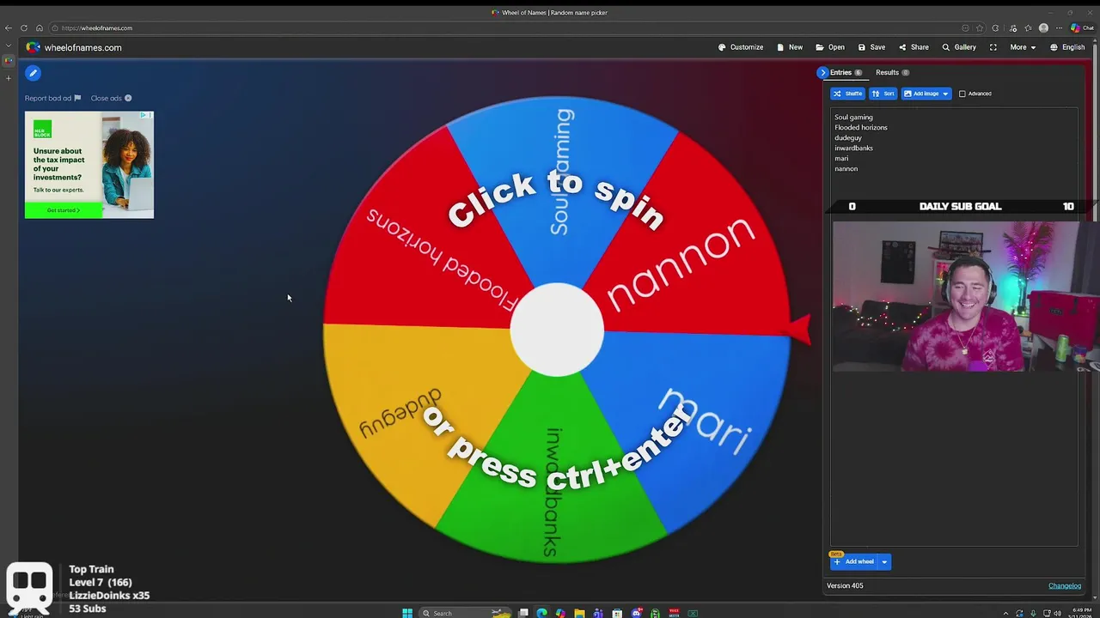Viewport: 1100px width, 618px height.
Task: Open the Add image dropdown arrow
Action: click(945, 94)
